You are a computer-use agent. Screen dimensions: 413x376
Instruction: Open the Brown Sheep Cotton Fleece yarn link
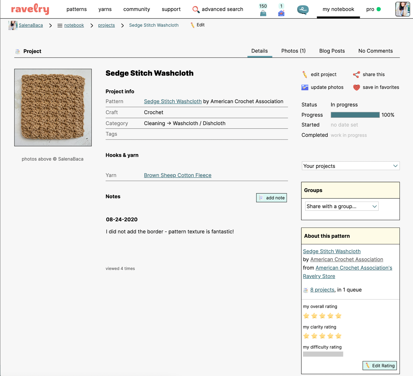click(x=178, y=175)
